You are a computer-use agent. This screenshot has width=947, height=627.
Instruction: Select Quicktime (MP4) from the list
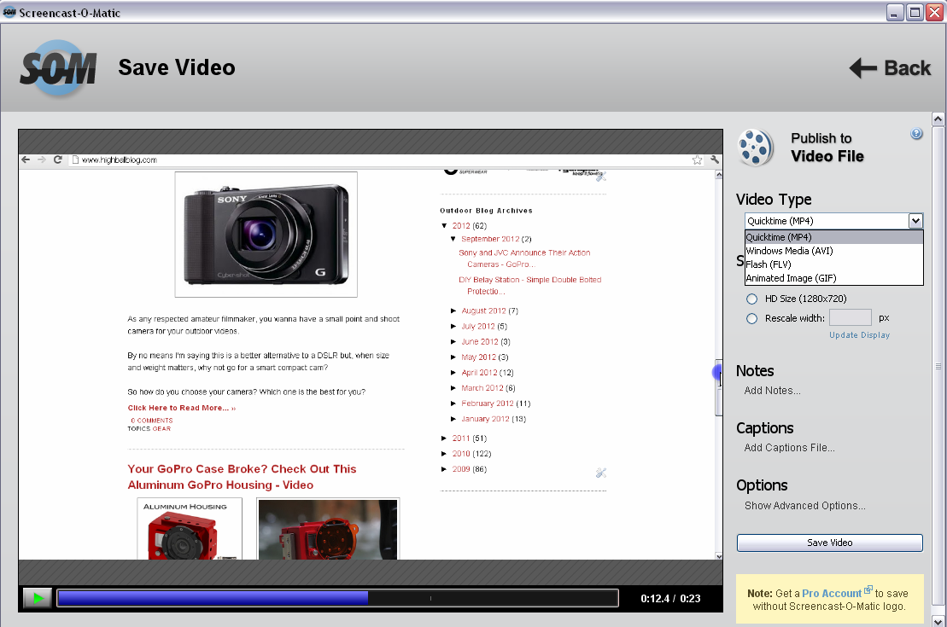click(x=833, y=237)
